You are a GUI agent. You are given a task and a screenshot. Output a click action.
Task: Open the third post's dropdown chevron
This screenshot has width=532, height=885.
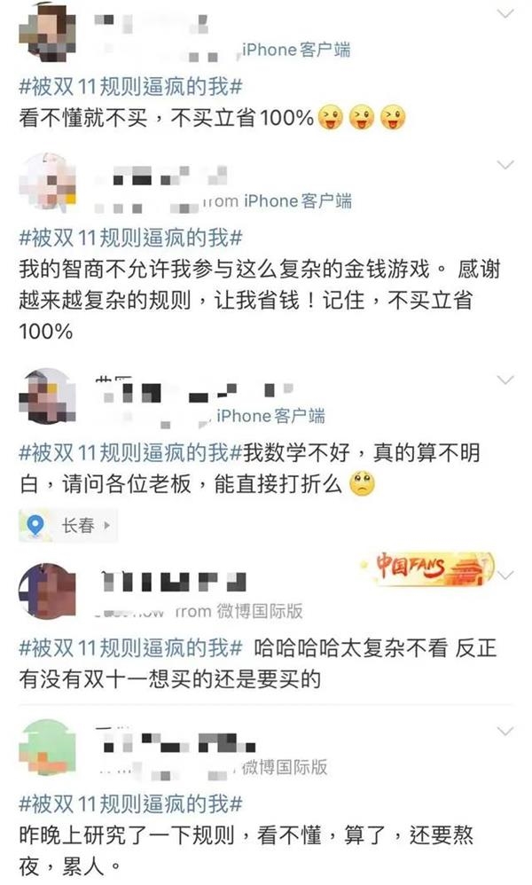505,380
